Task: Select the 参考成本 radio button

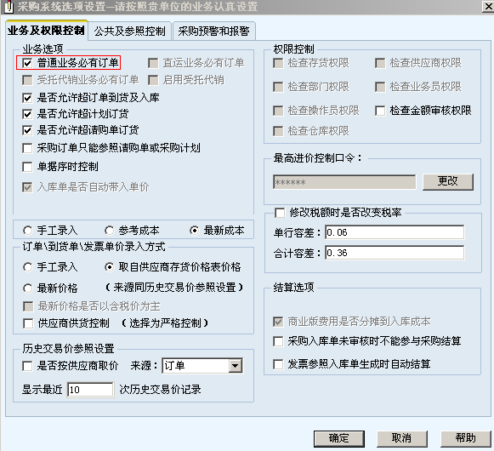Action: (110, 231)
